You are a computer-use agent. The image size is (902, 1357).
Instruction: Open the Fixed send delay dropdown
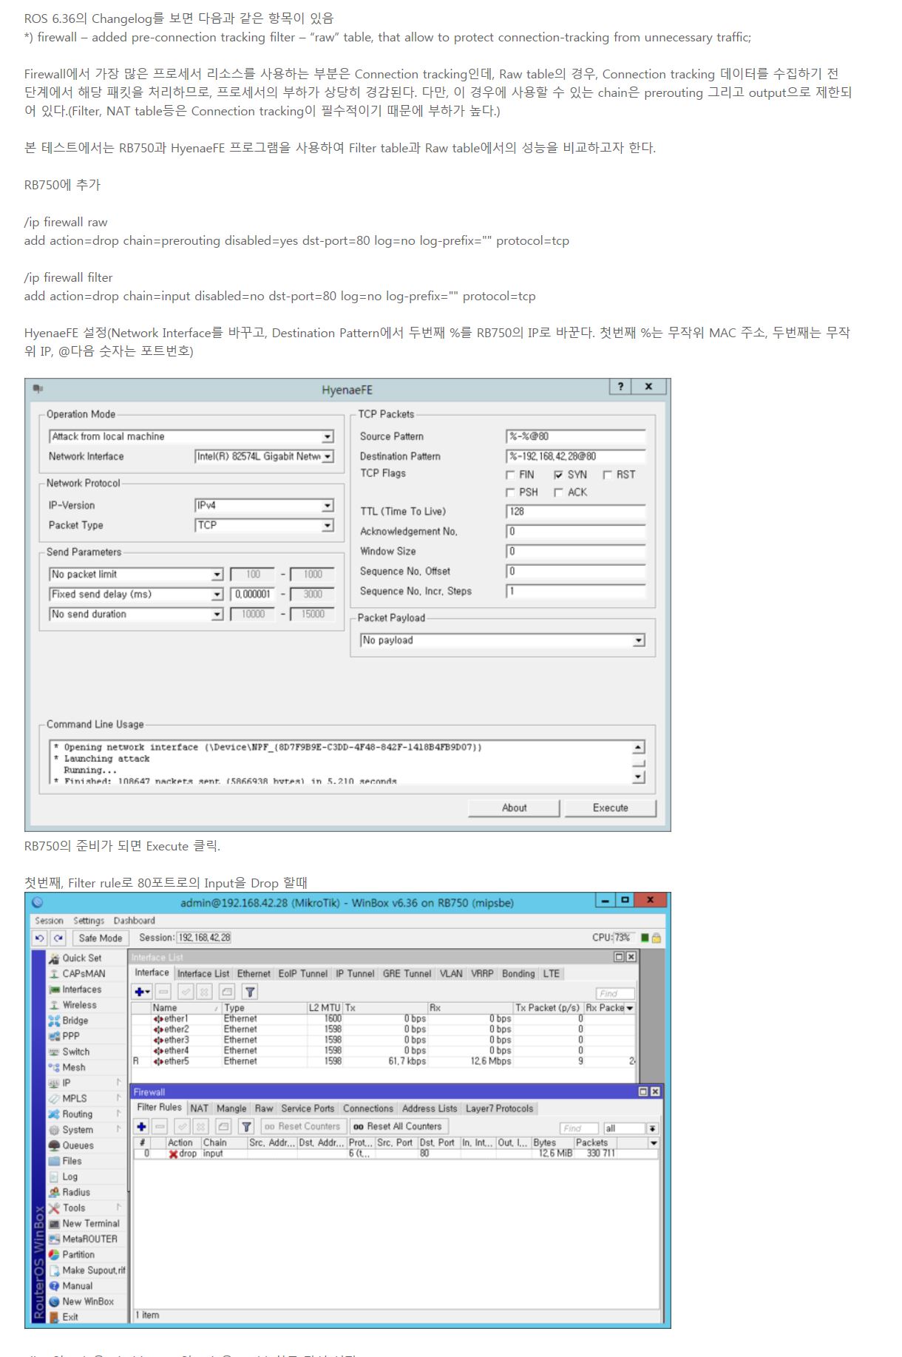217,595
